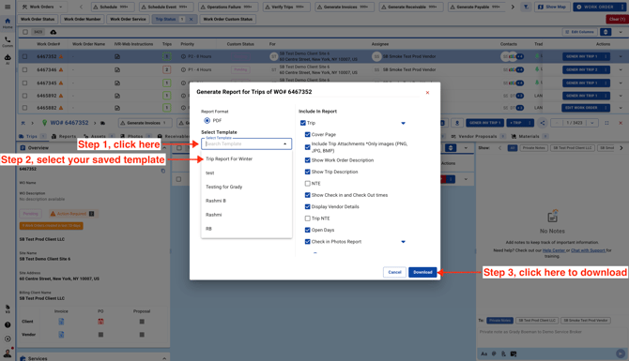Image resolution: width=629 pixels, height=361 pixels.
Task: Toggle the Open Days checkbox
Action: pos(307,230)
